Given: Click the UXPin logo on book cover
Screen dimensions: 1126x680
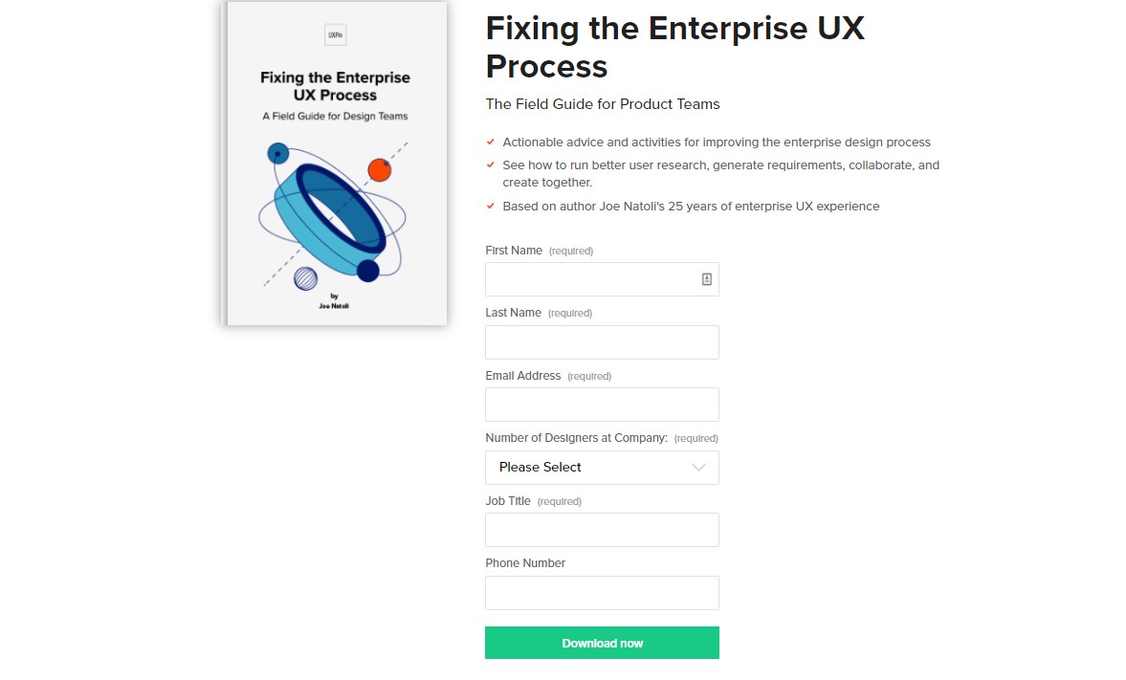Looking at the screenshot, I should (x=336, y=34).
